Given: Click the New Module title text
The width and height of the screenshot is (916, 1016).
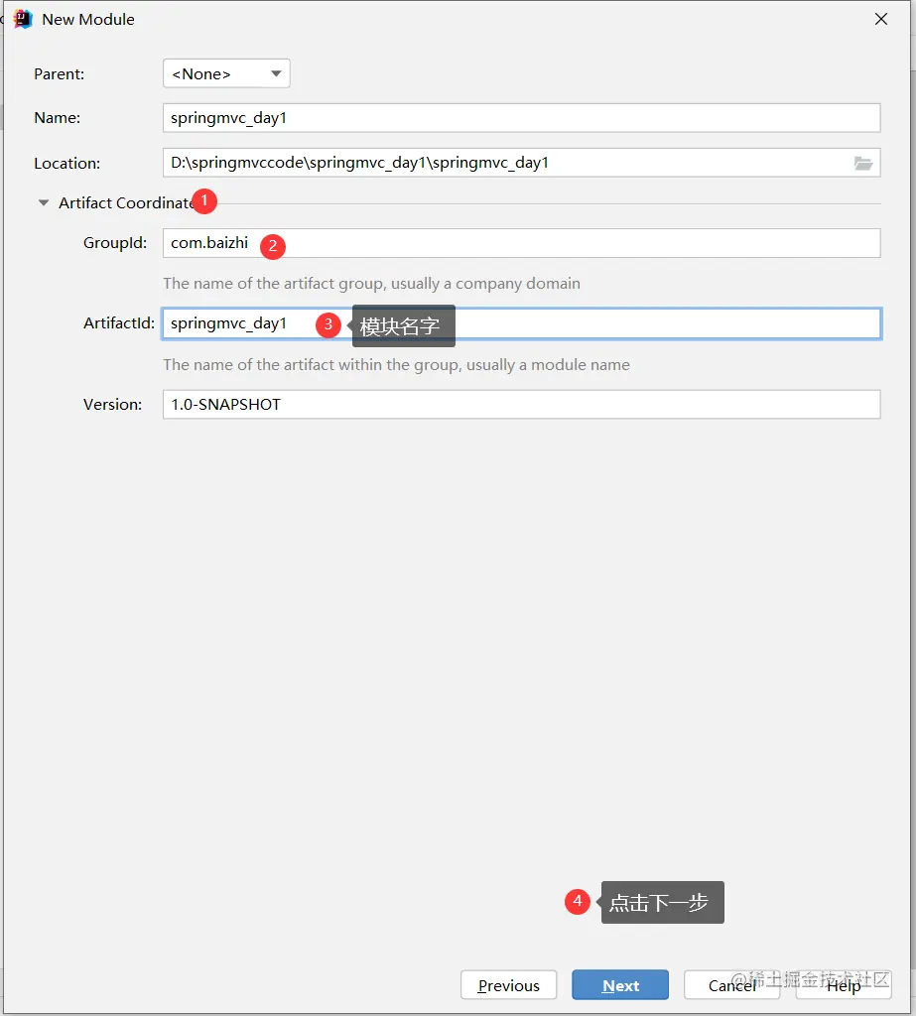Looking at the screenshot, I should [88, 20].
